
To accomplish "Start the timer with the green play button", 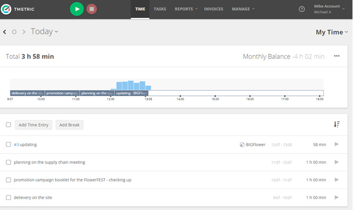I will pyautogui.click(x=77, y=9).
